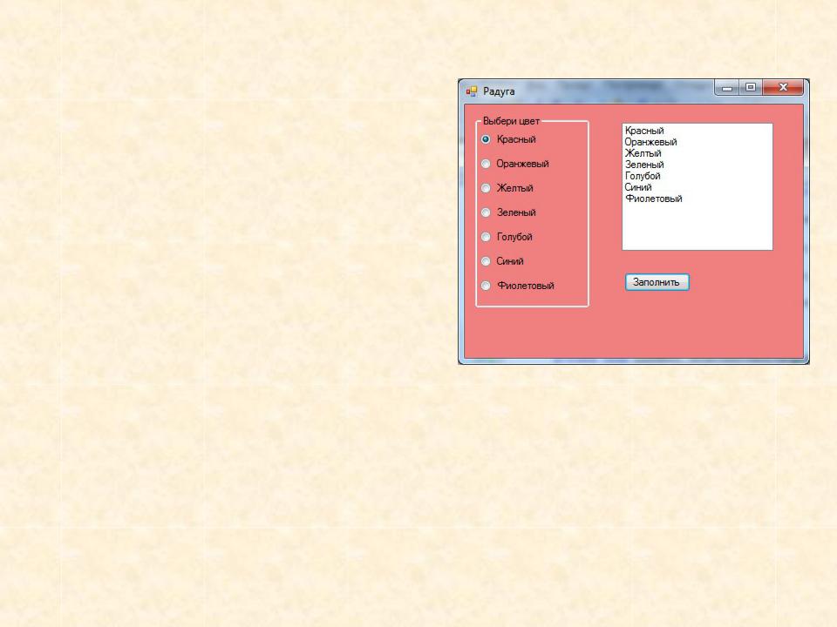Image resolution: width=837 pixels, height=627 pixels.
Task: Maximize the Радуга window
Action: [751, 87]
